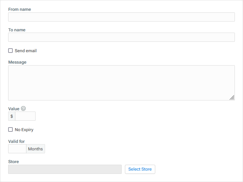Click the To name label
The height and width of the screenshot is (182, 243).
[17, 30]
